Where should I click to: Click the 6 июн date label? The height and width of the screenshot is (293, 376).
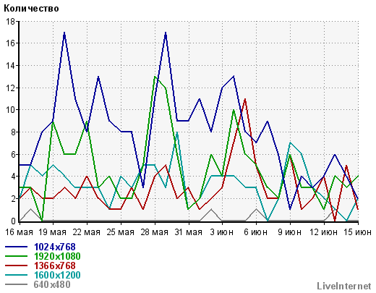[x=256, y=232]
